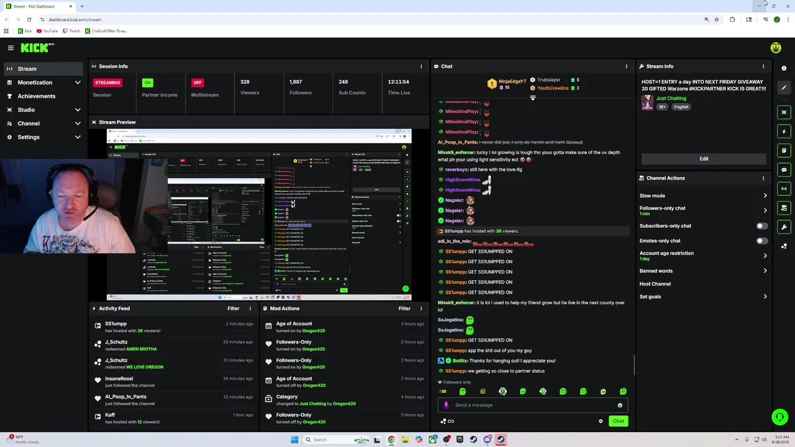Open Followers-only chat options arrow

[x=765, y=210]
